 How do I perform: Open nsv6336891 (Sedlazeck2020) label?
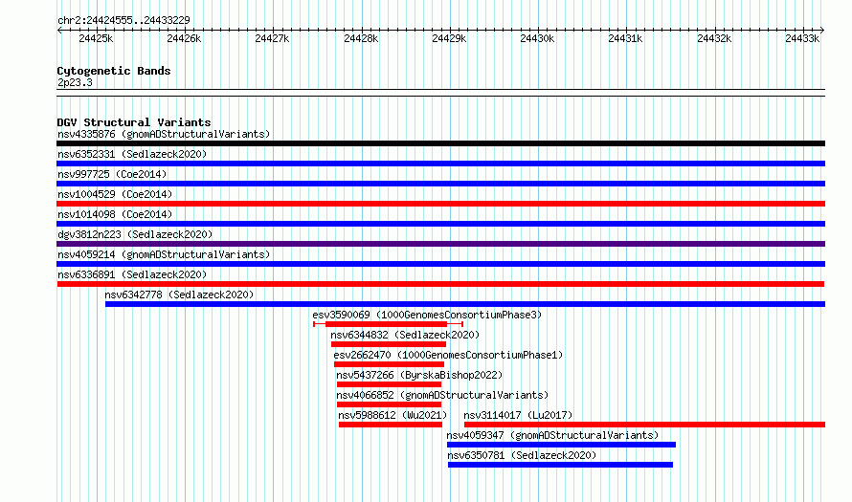pos(132,274)
